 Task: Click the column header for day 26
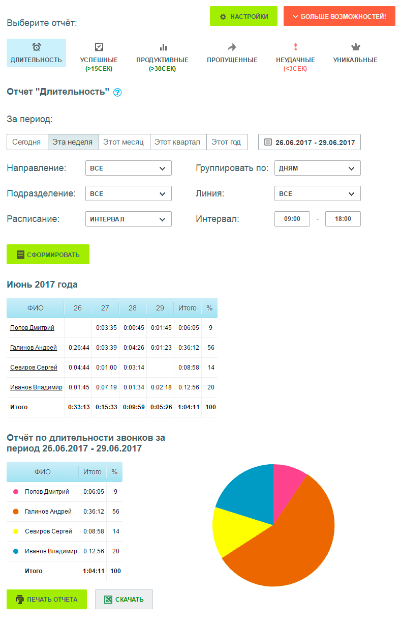click(78, 308)
